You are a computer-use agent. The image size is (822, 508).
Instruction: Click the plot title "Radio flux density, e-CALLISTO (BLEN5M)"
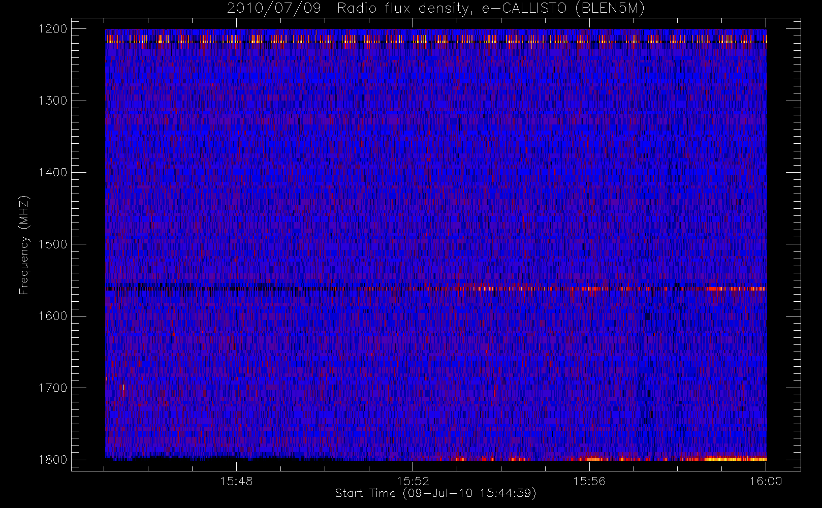[x=491, y=9]
